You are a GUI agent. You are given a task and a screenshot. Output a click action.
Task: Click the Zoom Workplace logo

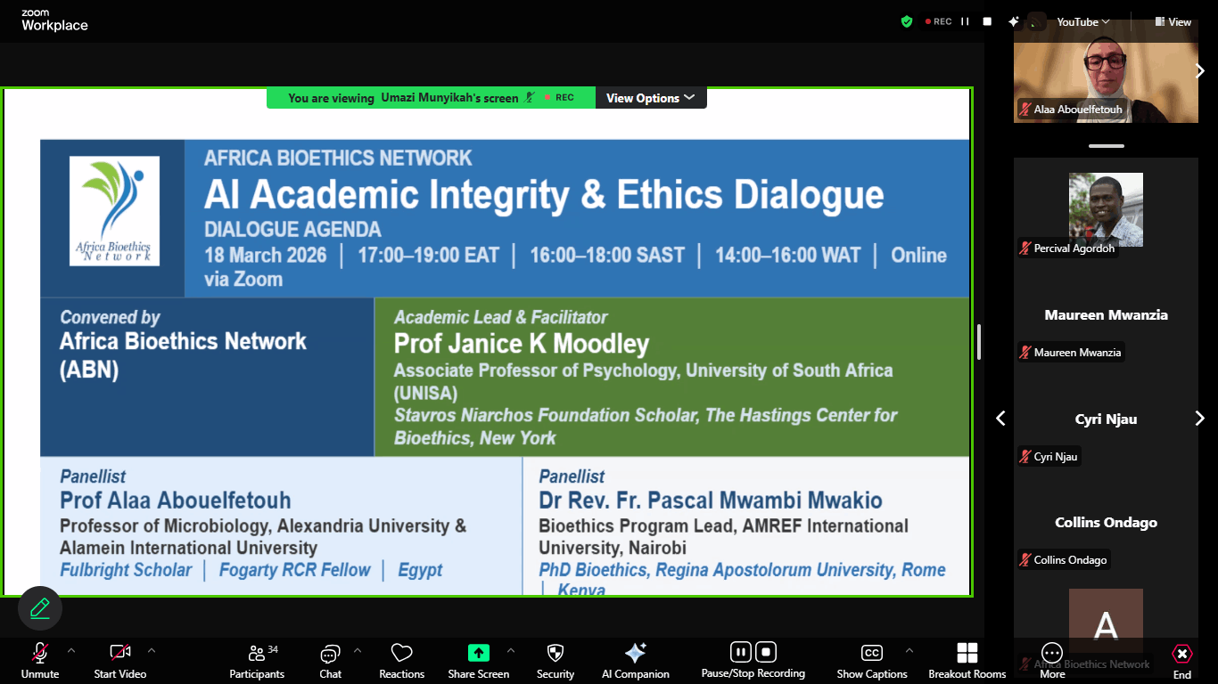click(54, 21)
